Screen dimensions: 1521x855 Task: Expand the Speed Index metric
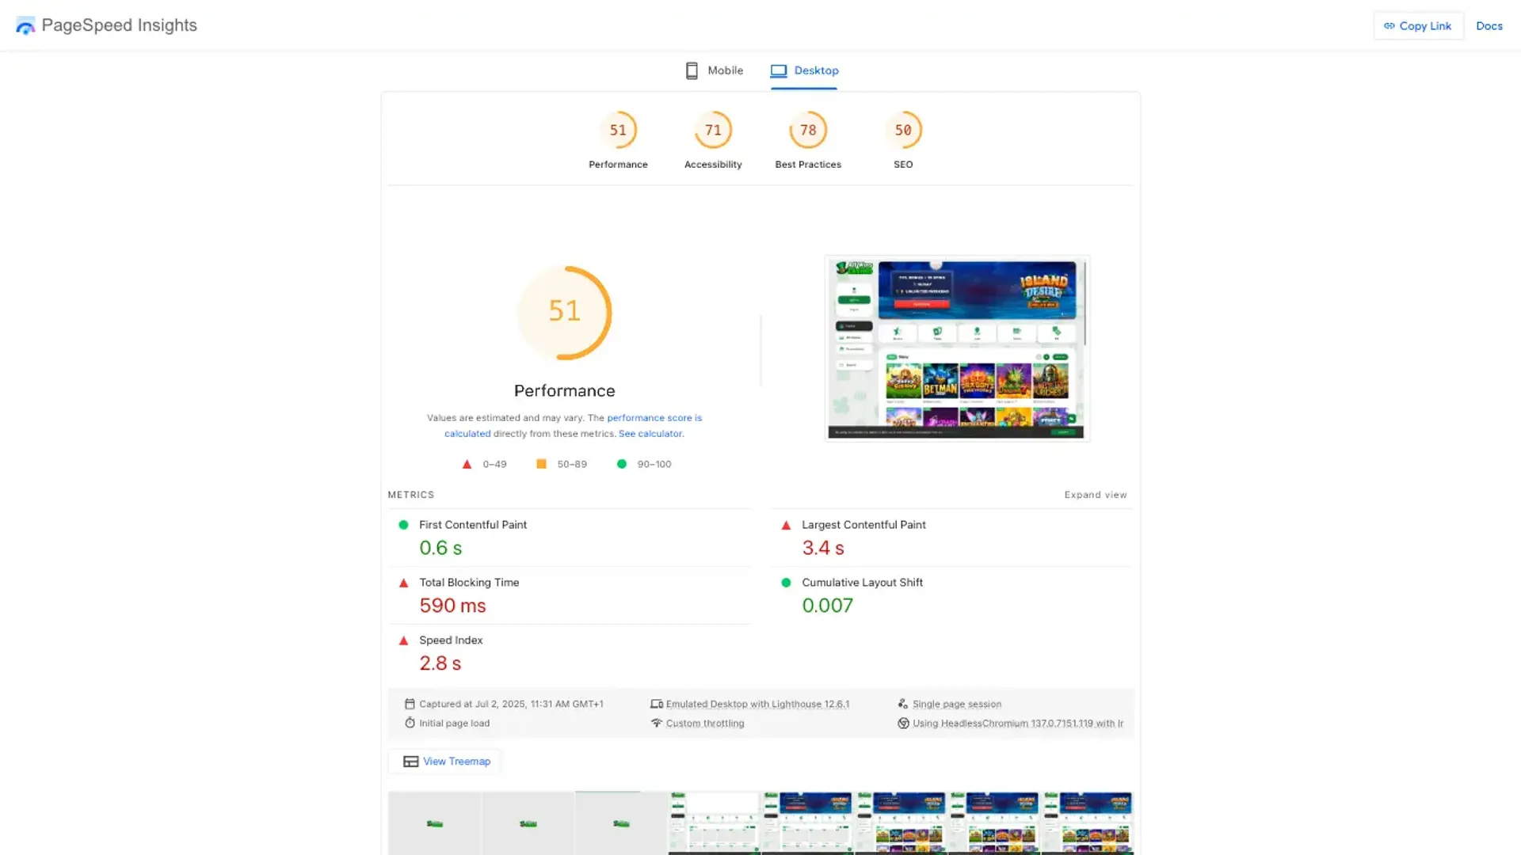click(x=570, y=653)
